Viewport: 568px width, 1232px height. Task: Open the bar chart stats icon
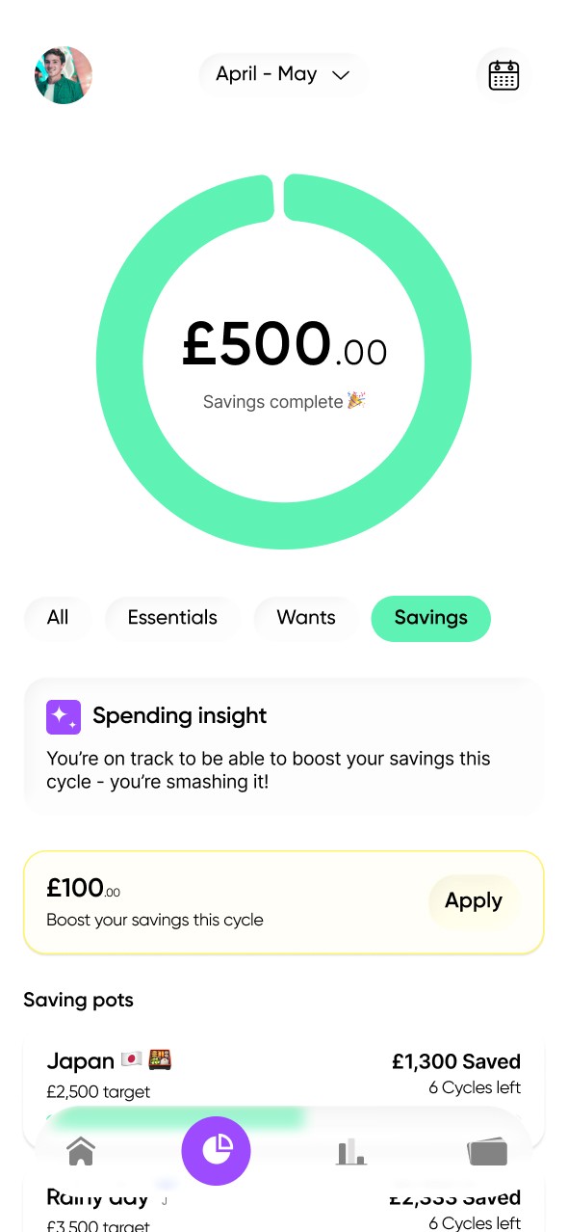(x=351, y=1151)
